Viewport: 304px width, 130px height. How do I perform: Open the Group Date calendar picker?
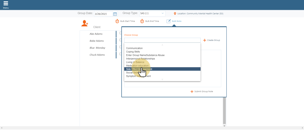(115, 14)
